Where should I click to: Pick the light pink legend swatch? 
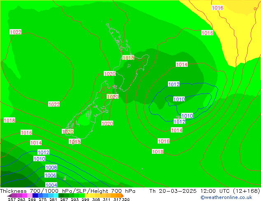[x=30, y=196]
